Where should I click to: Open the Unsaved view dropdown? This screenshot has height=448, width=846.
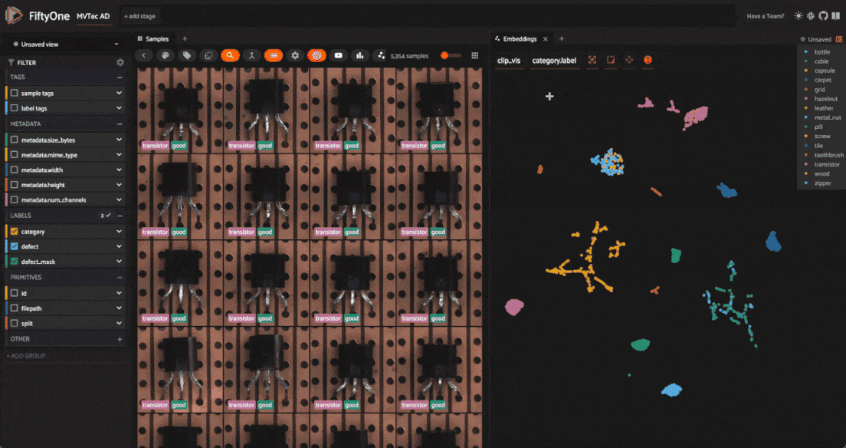pos(65,44)
